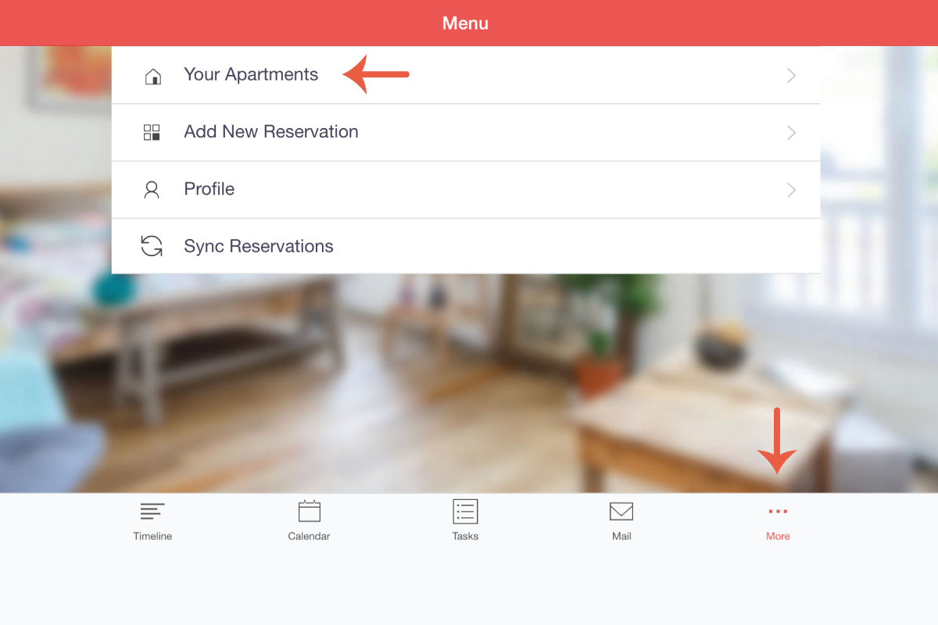Viewport: 938px width, 625px height.
Task: Click the grid icon beside Add New Reservation
Action: (x=152, y=132)
